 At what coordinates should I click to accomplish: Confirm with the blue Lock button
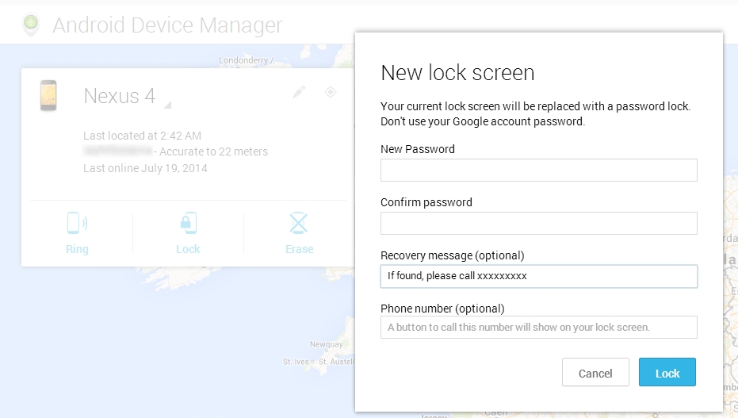(x=667, y=372)
